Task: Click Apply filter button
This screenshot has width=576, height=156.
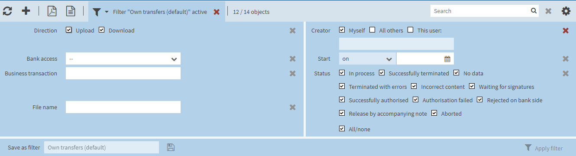Action: click(x=544, y=148)
